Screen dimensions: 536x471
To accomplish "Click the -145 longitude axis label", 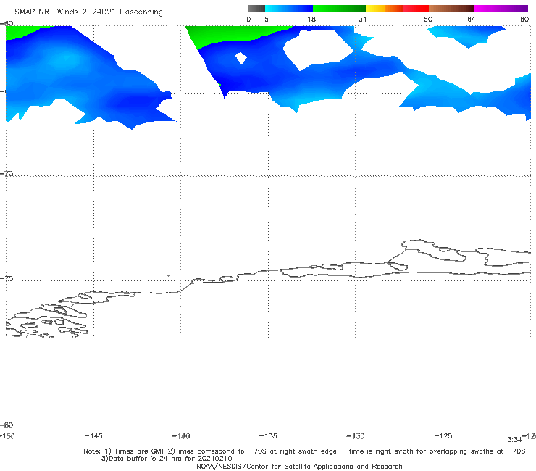I will [93, 435].
